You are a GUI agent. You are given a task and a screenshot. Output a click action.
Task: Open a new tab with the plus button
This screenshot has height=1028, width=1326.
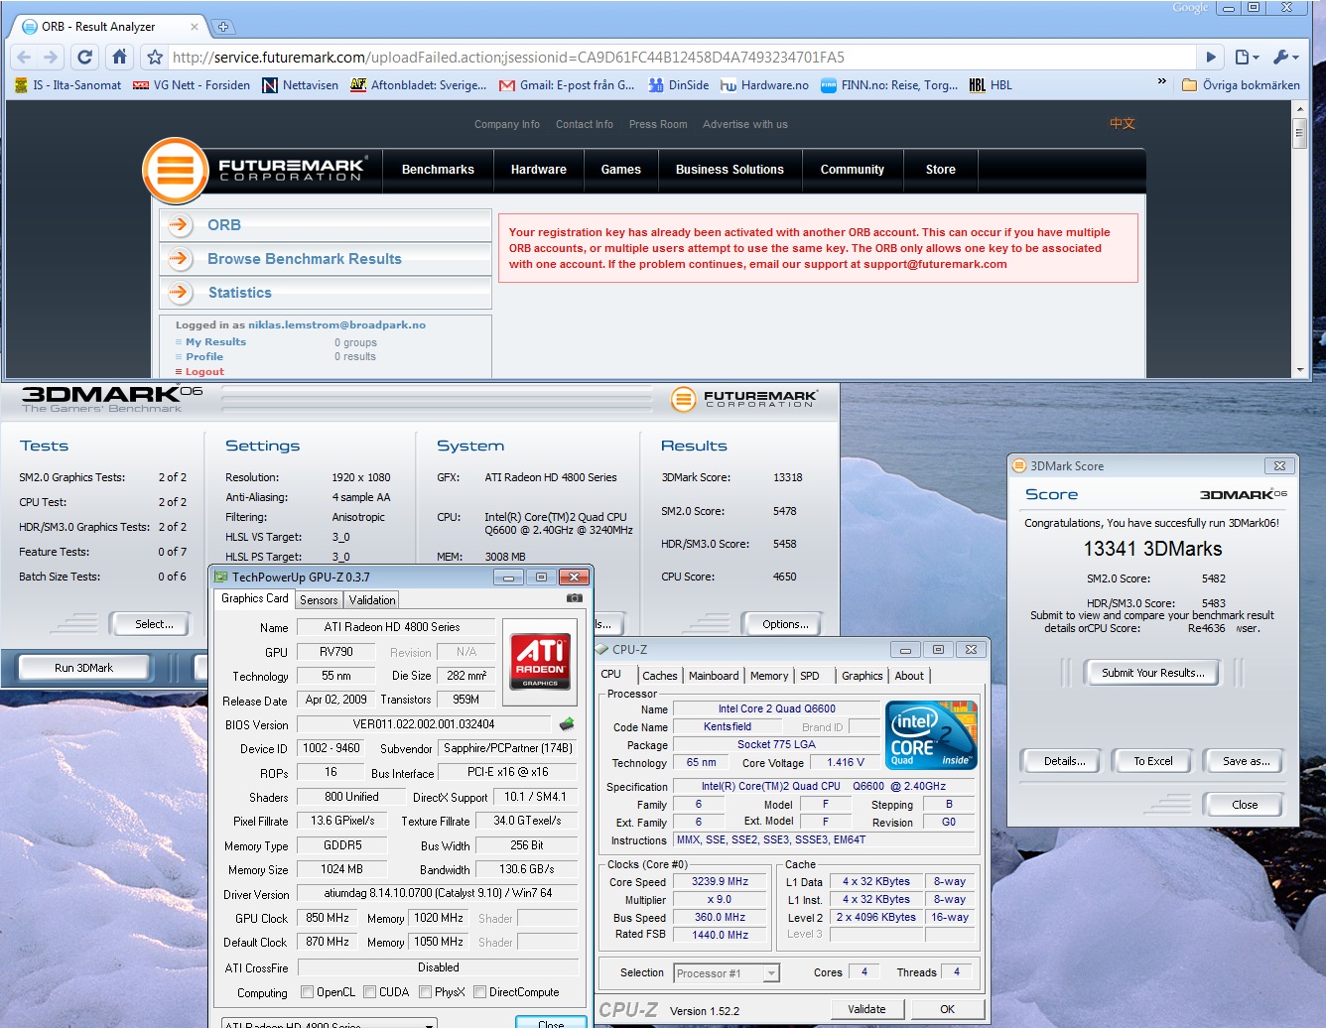223,27
